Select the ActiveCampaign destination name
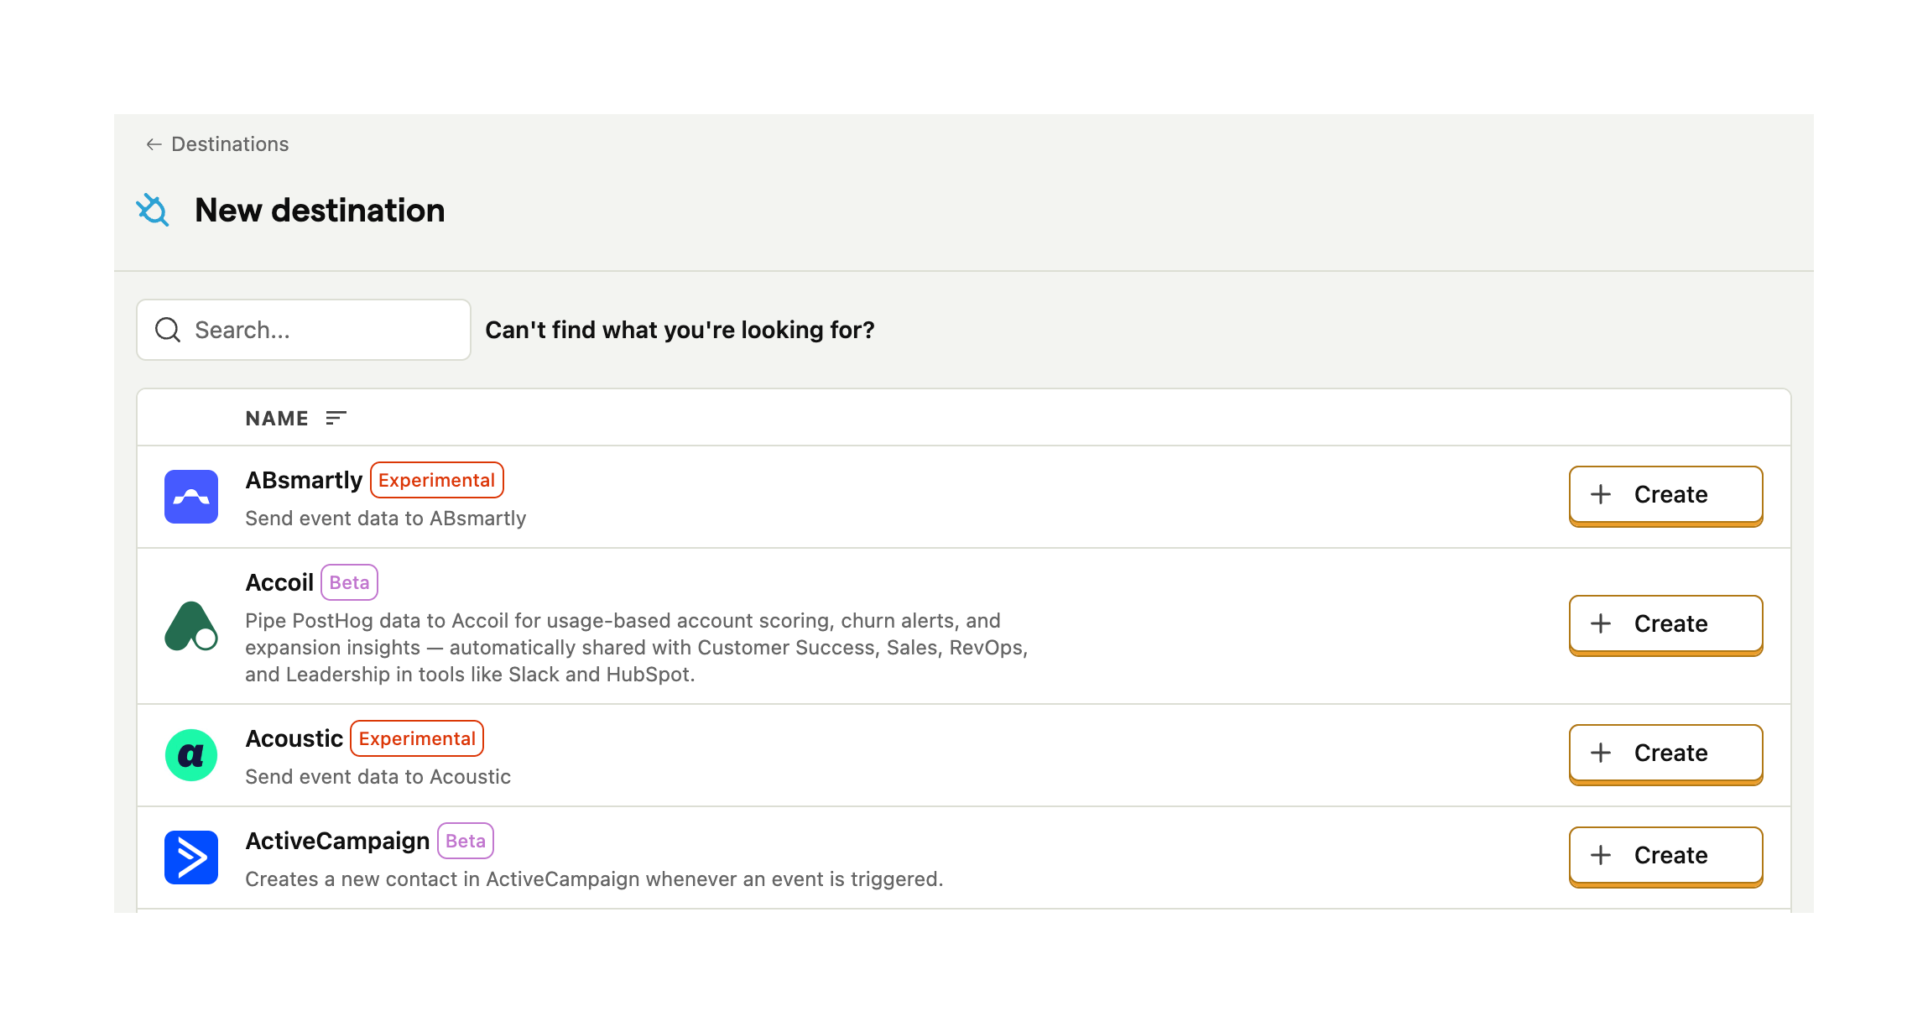 click(x=337, y=841)
